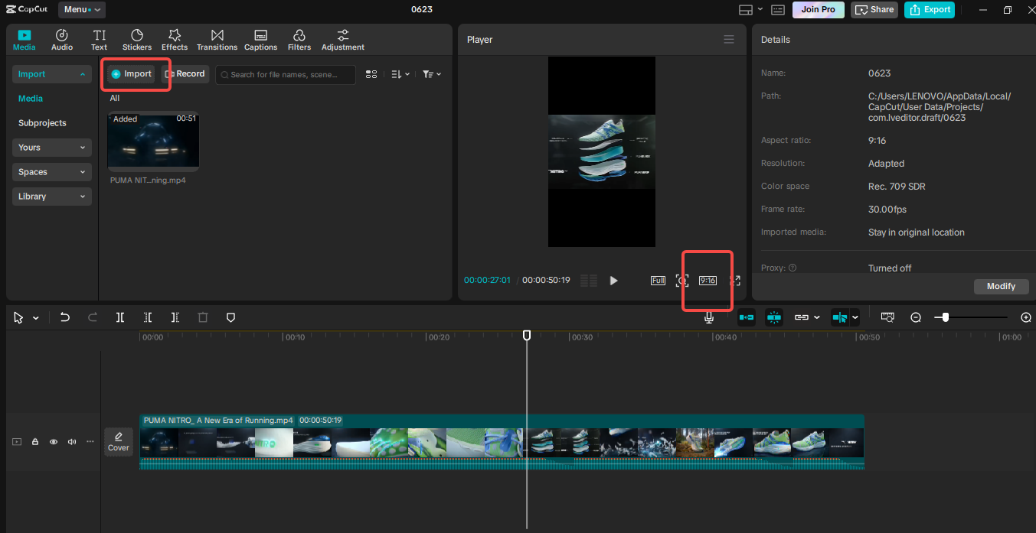Open the sort order dropdown in media panel
This screenshot has height=533, width=1036.
397,74
